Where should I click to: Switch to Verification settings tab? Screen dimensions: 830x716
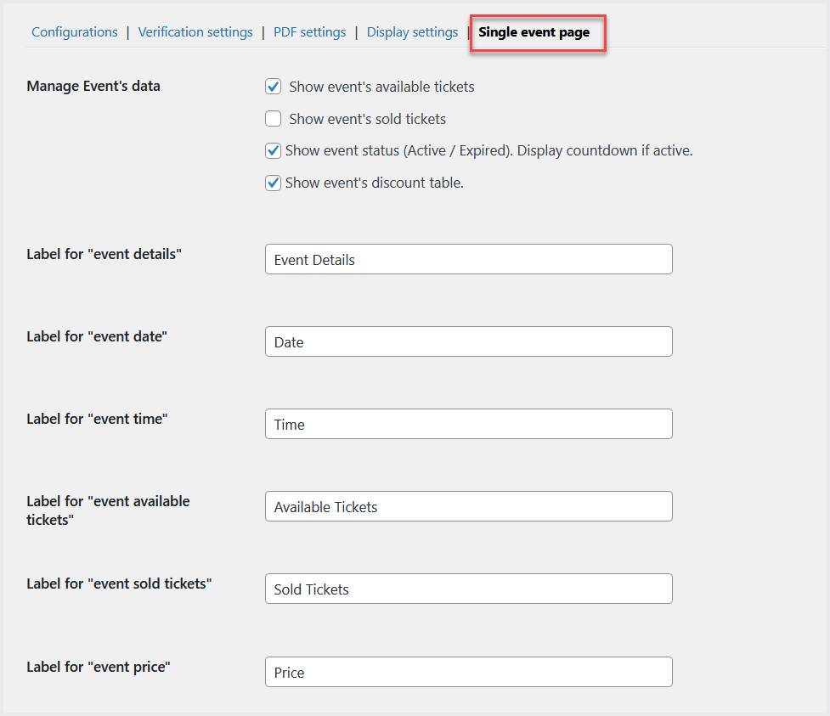pos(195,32)
